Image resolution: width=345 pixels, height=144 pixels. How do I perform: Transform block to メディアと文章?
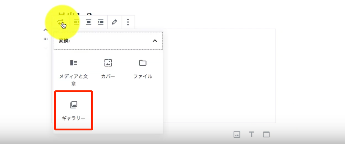[74, 72]
